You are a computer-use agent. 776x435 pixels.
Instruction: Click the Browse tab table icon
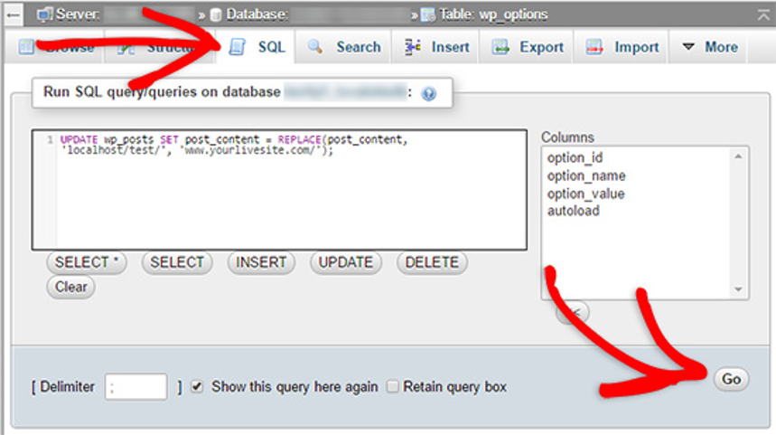25,47
